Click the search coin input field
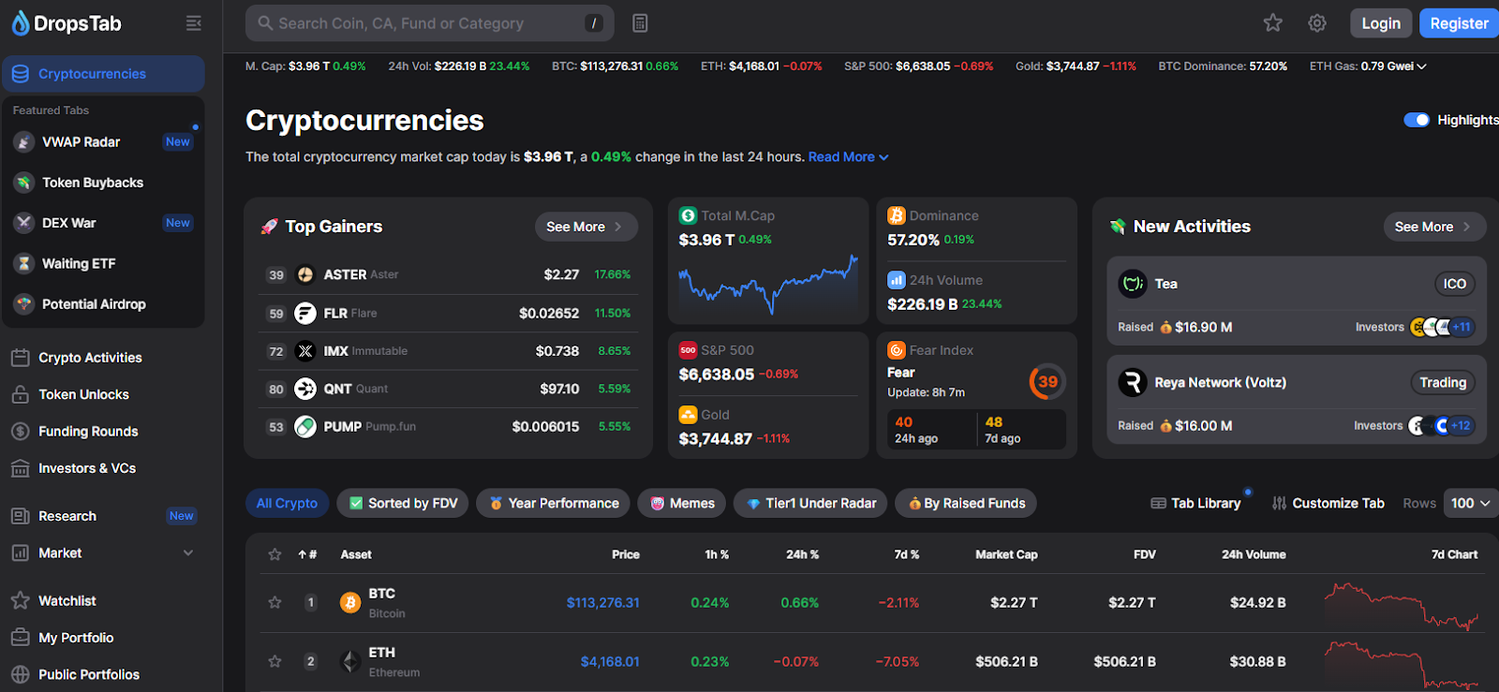 tap(430, 23)
